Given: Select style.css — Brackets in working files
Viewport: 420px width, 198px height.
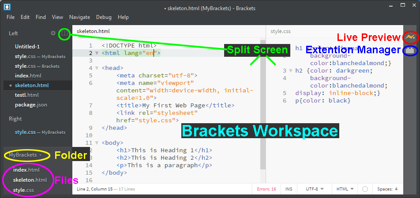Looking at the screenshot, I should pos(37,66).
